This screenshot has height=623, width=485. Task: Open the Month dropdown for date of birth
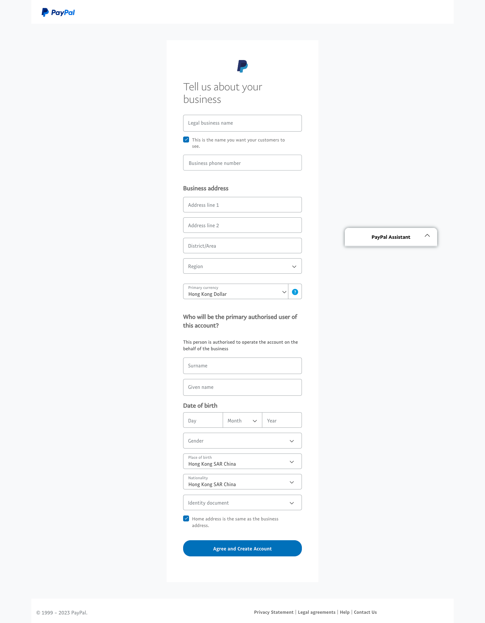(x=242, y=421)
